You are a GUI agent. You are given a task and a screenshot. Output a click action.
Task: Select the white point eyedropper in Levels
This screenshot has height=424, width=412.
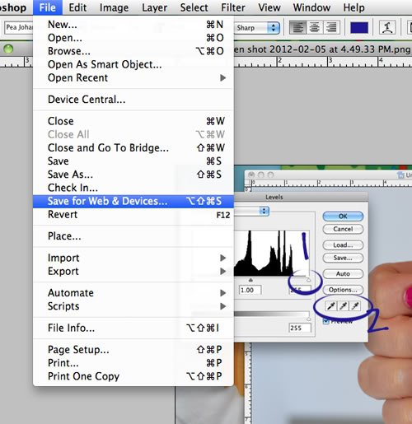coord(355,305)
